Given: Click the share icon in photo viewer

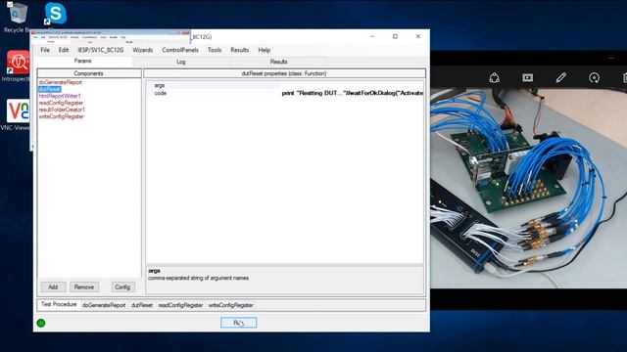Looking at the screenshot, I should (x=494, y=77).
